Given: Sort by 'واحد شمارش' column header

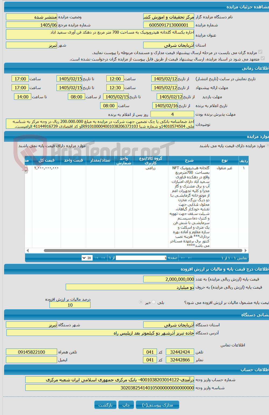Looking at the screenshot, I should click(124, 161).
